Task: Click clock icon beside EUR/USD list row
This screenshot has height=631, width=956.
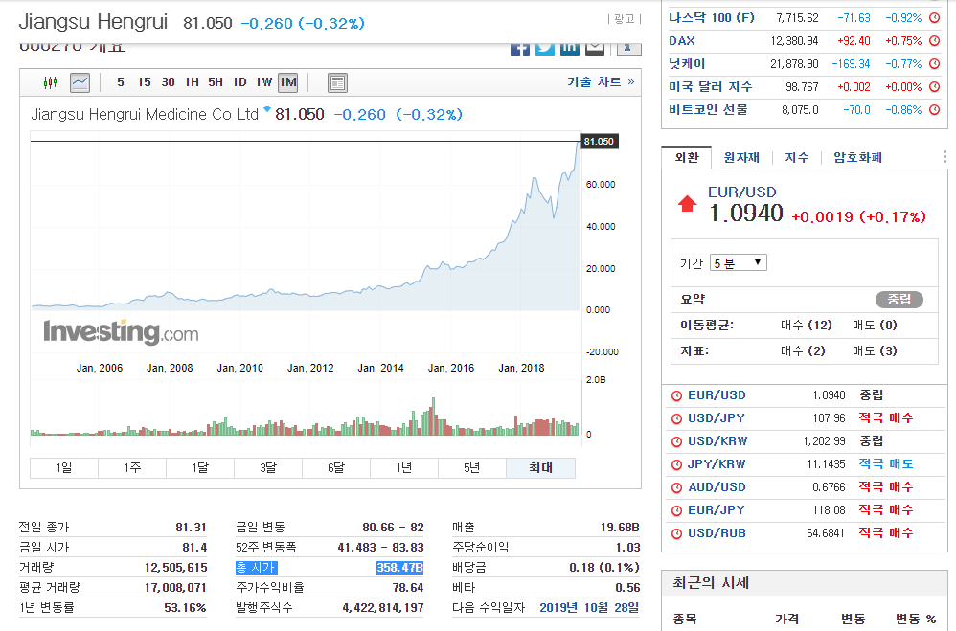Action: coord(676,395)
